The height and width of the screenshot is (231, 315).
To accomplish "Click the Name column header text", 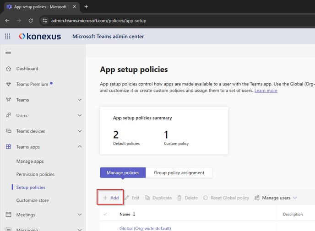I will (125, 215).
